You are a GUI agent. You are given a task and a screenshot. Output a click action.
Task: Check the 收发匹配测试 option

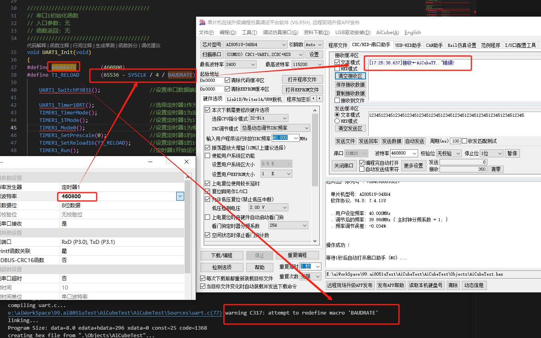tap(464, 141)
